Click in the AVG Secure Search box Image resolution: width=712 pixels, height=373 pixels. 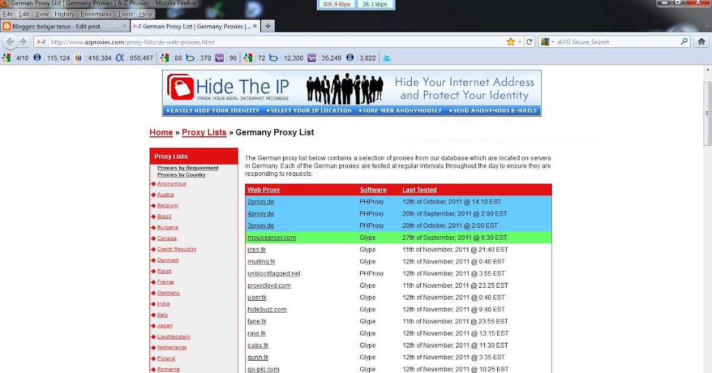pos(617,42)
